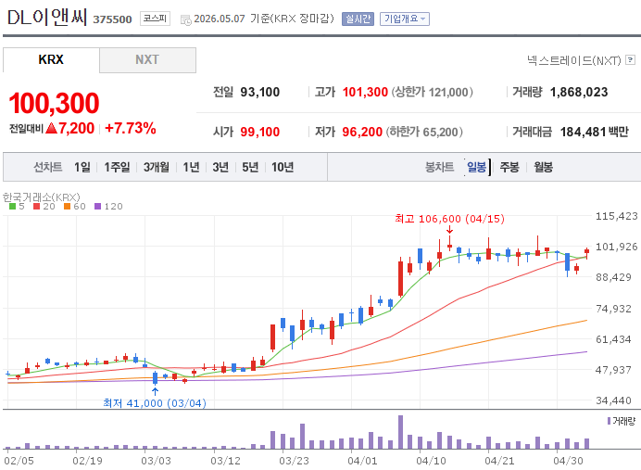Click the stock code 375500
This screenshot has width=641, height=470.
click(x=112, y=19)
